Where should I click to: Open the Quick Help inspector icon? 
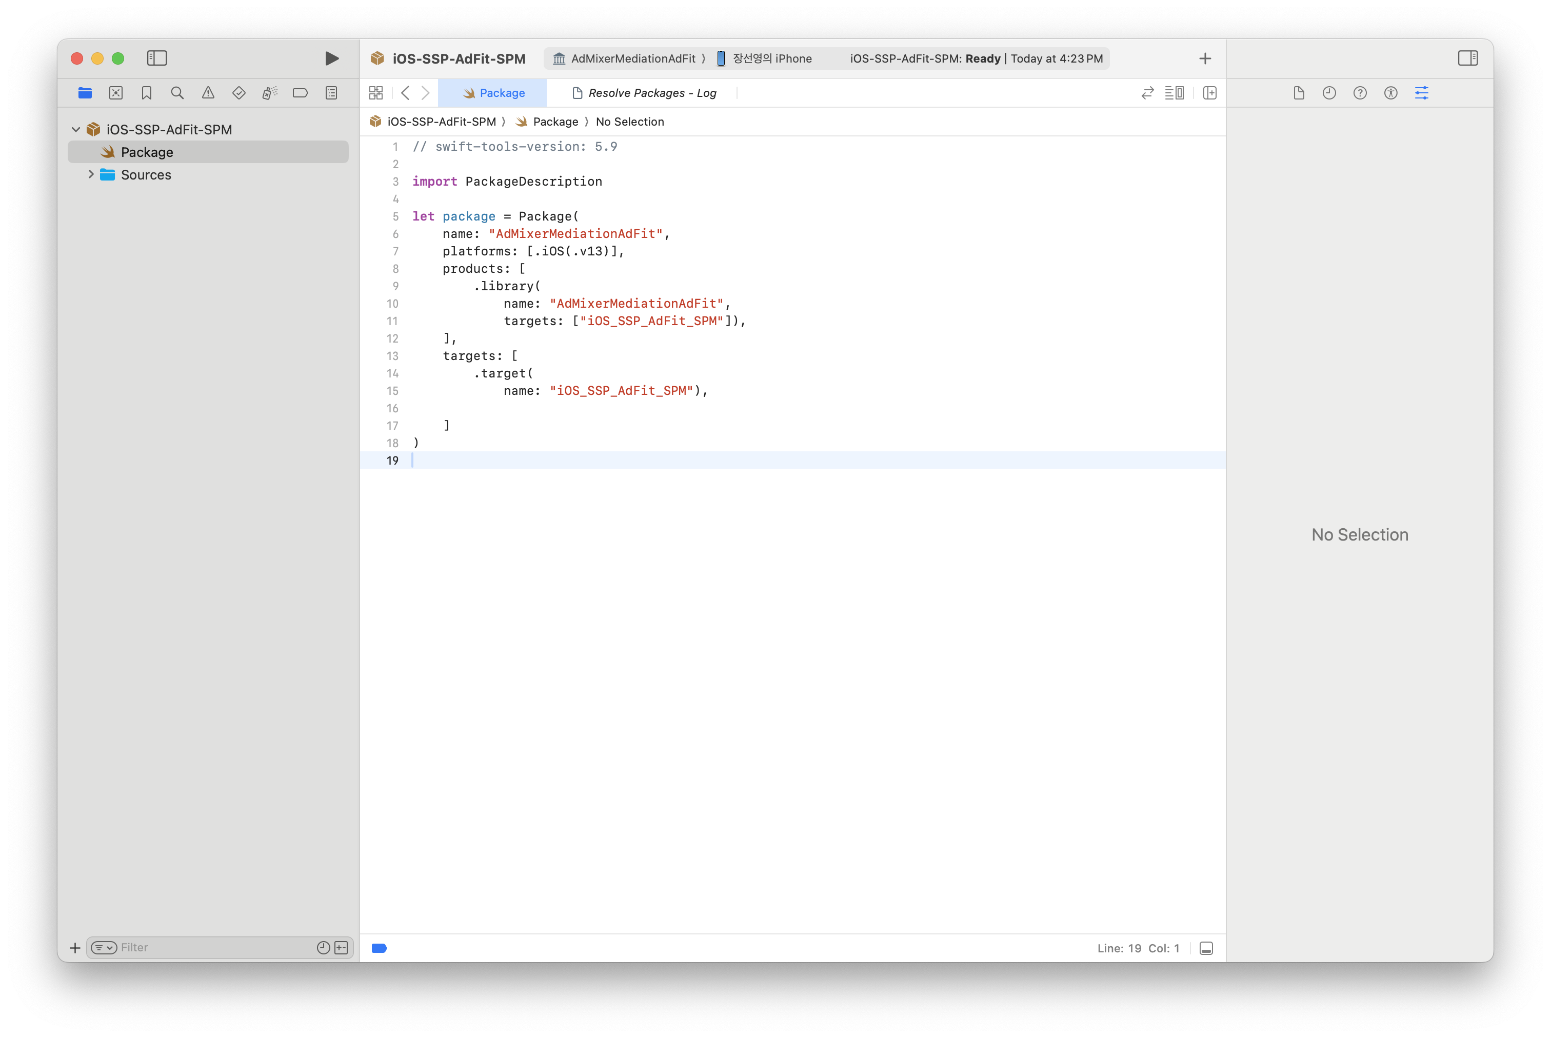coord(1360,93)
